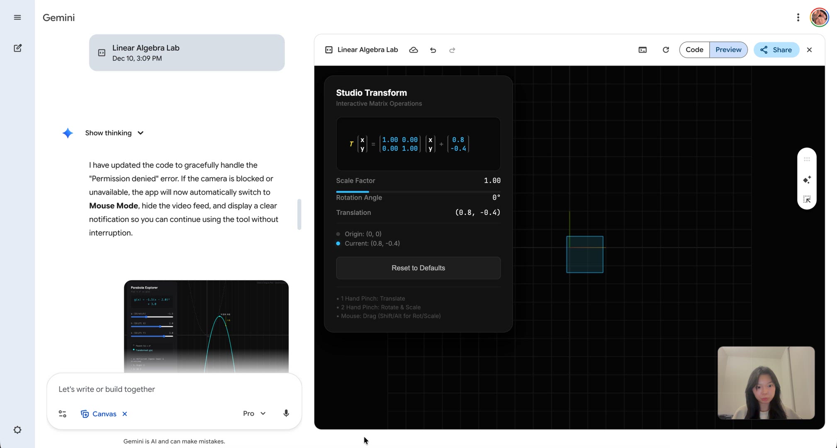Click the Gemini logo text

58,17
